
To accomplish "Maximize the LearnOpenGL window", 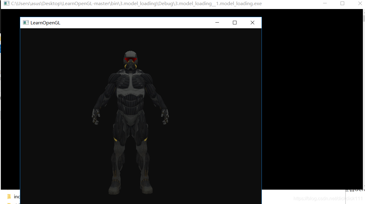I will pyautogui.click(x=235, y=23).
